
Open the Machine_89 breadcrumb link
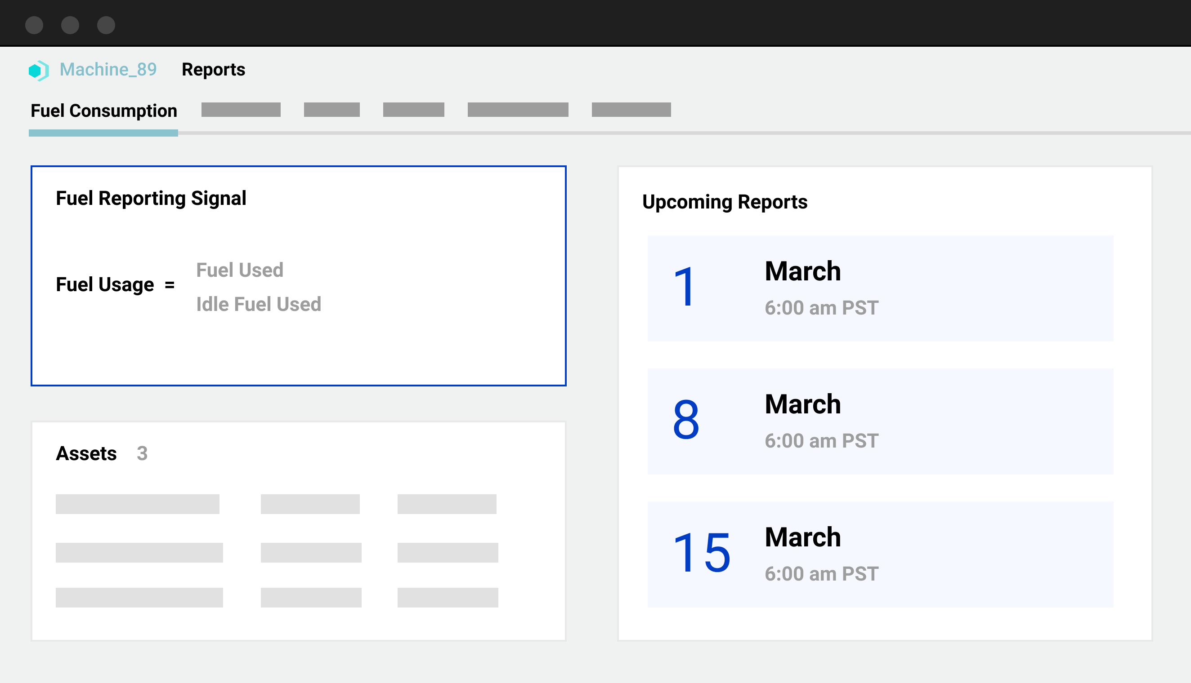(108, 70)
